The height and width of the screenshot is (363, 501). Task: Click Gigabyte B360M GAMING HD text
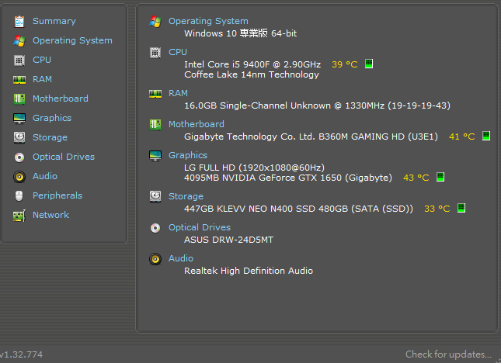[311, 137]
